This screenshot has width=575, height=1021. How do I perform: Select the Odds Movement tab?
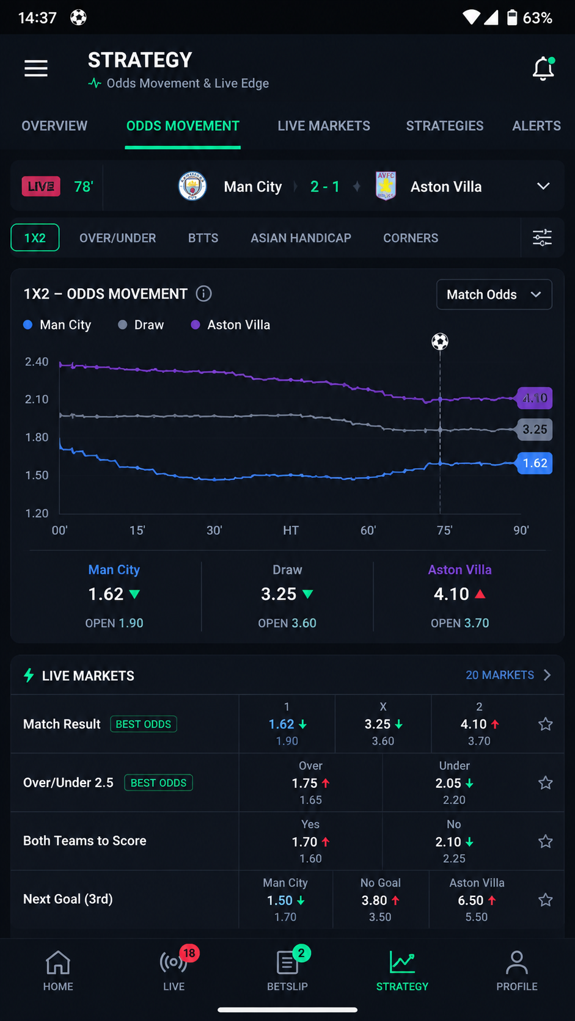click(x=183, y=126)
